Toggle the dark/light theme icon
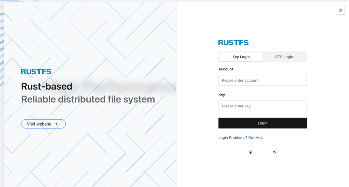 251,152
